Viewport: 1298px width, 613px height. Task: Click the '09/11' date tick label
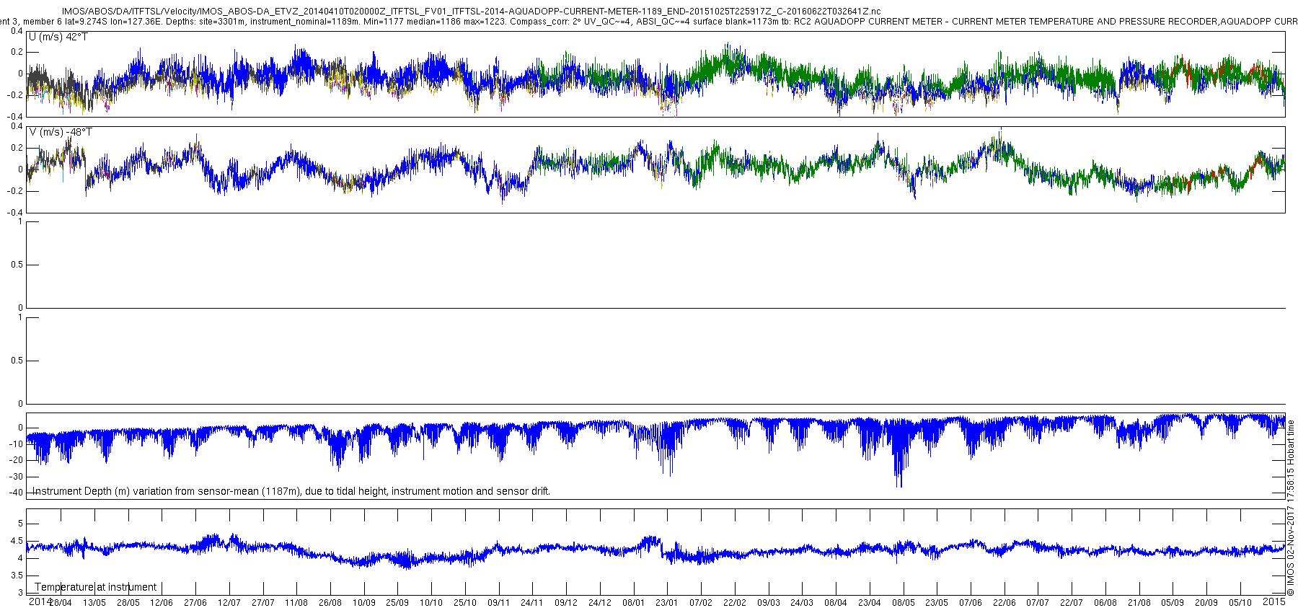[x=499, y=603]
